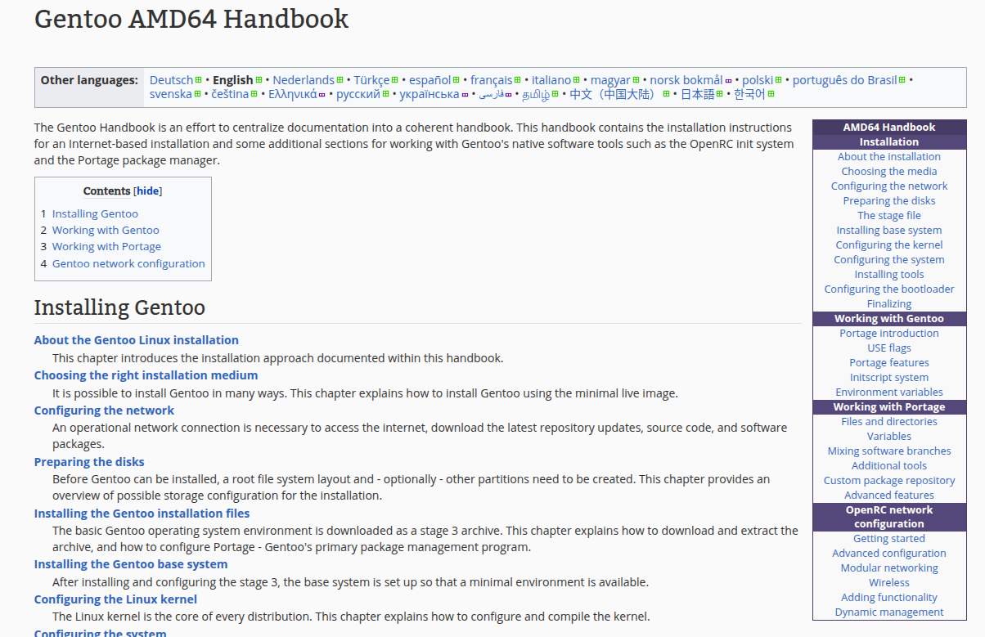This screenshot has width=985, height=637.
Task: Open sidebar link Wireless
Action: click(889, 582)
